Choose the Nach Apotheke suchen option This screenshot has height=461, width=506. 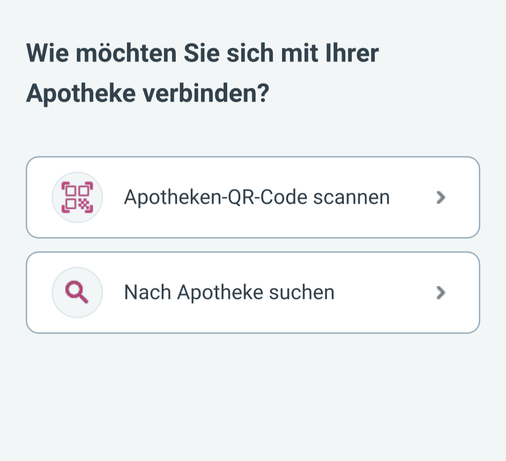point(253,293)
